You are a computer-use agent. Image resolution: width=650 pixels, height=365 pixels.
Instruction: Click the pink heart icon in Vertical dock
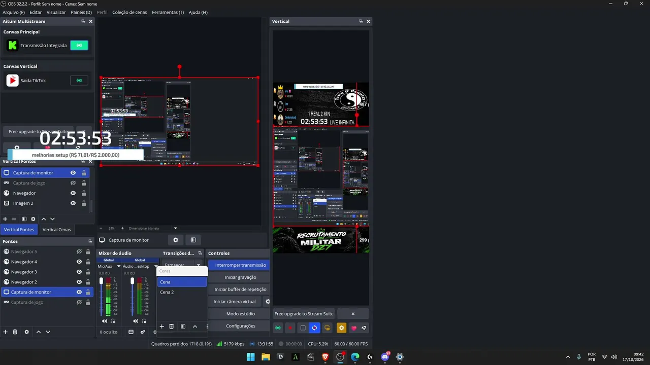coord(354,328)
